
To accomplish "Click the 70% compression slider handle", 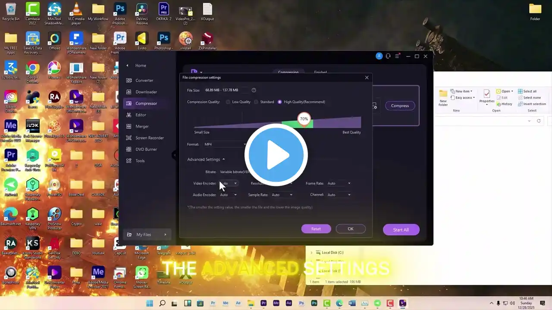I will click(304, 119).
